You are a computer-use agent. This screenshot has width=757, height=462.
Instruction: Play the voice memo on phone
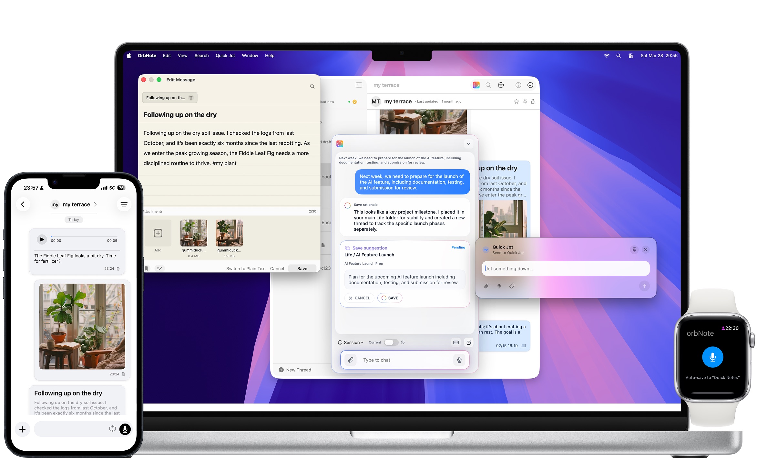click(x=42, y=239)
